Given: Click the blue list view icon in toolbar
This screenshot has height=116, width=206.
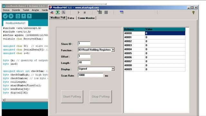Looking at the screenshot, I should [122, 12].
